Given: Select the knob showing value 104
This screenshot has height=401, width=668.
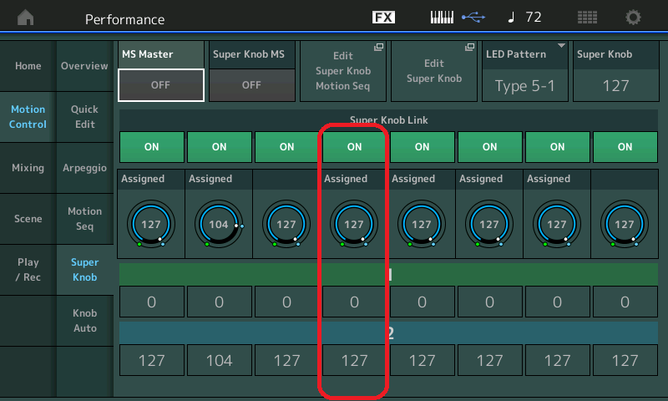Looking at the screenshot, I should (219, 225).
